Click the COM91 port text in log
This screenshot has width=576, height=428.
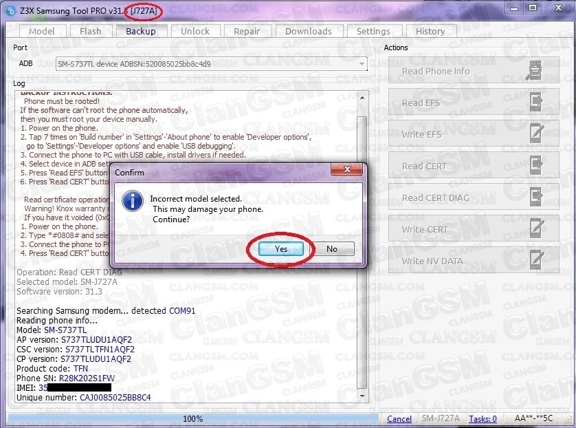[182, 311]
